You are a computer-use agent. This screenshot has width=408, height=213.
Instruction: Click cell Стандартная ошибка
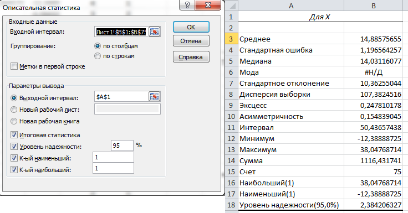coord(291,50)
